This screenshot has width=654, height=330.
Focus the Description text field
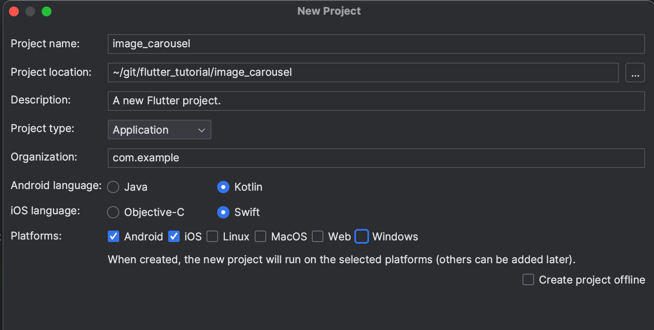pos(376,101)
